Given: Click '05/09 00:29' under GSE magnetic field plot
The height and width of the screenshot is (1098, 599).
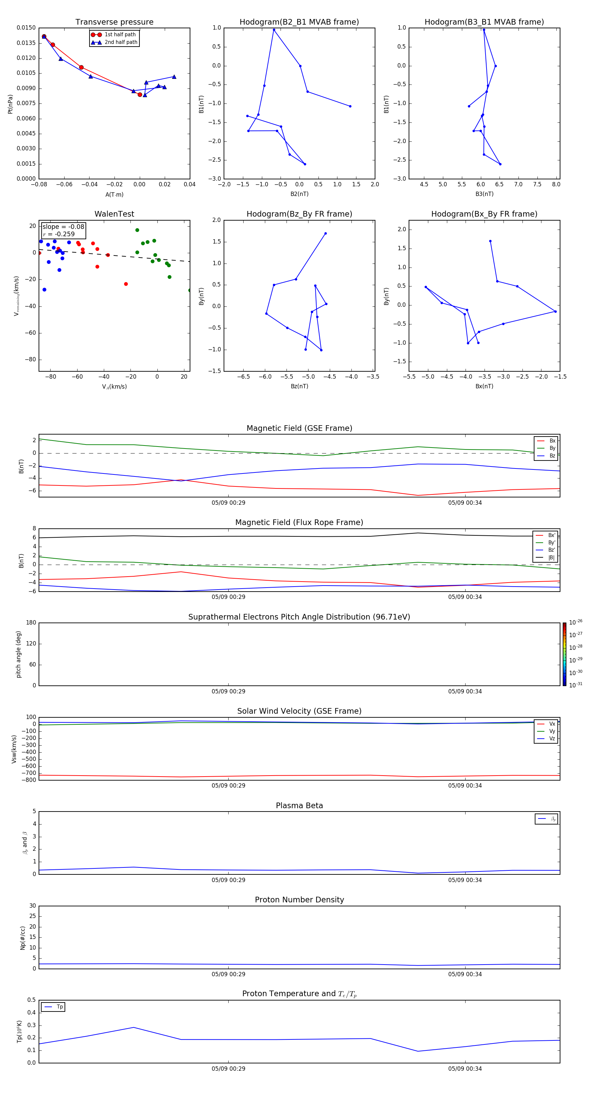Looking at the screenshot, I should point(229,503).
